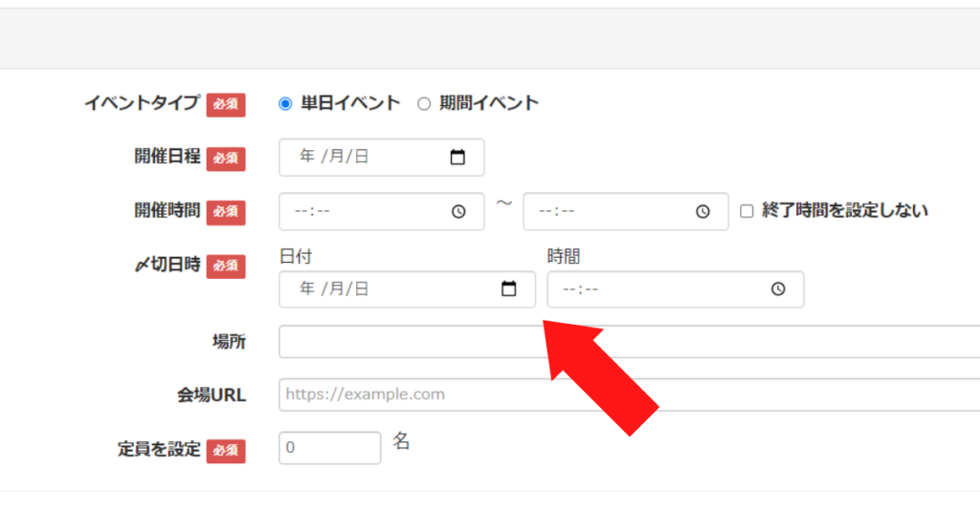980x514 pixels.
Task: Click the 定員を設定 number field
Action: point(329,448)
